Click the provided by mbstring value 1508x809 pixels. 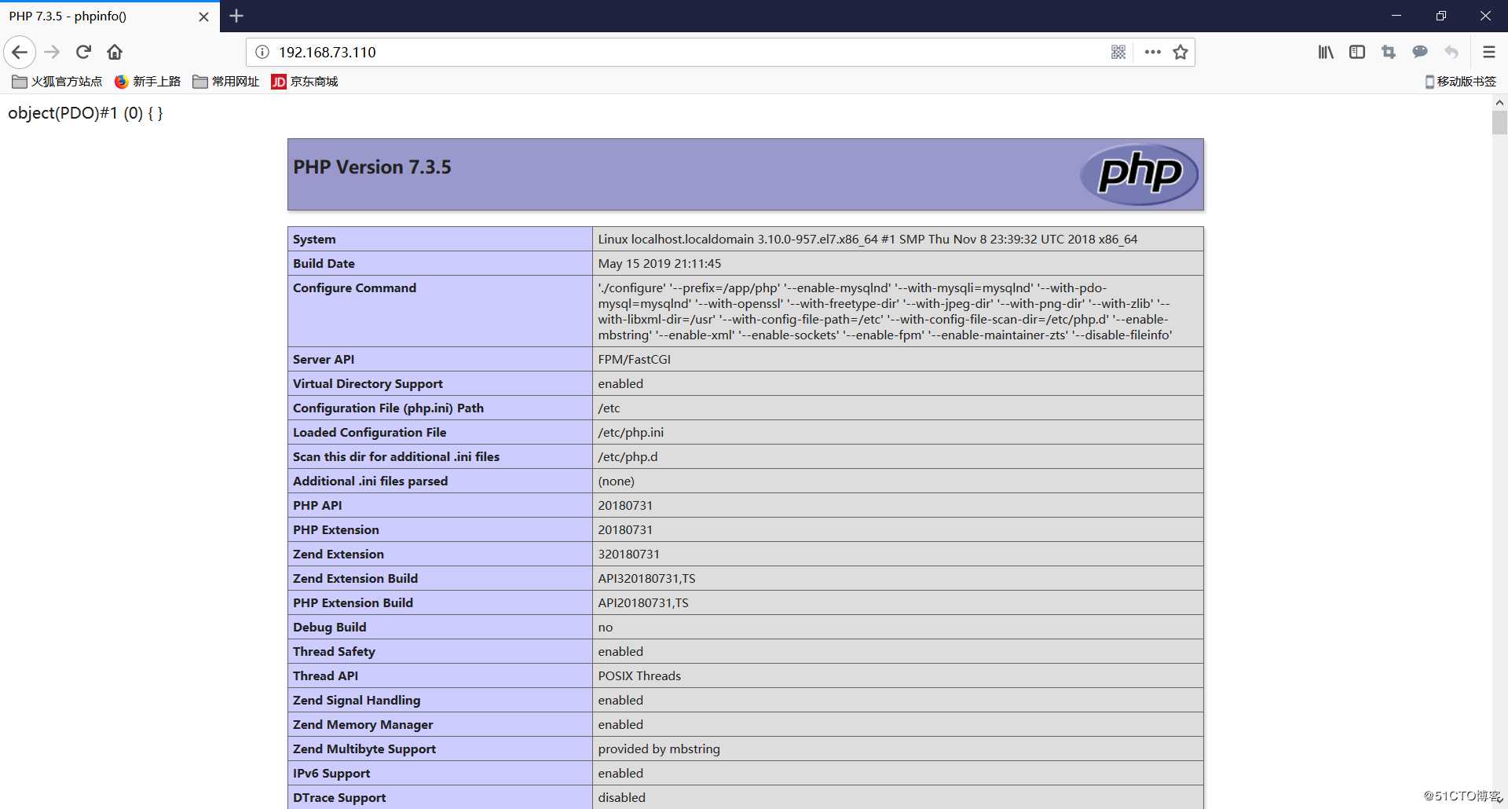[659, 749]
